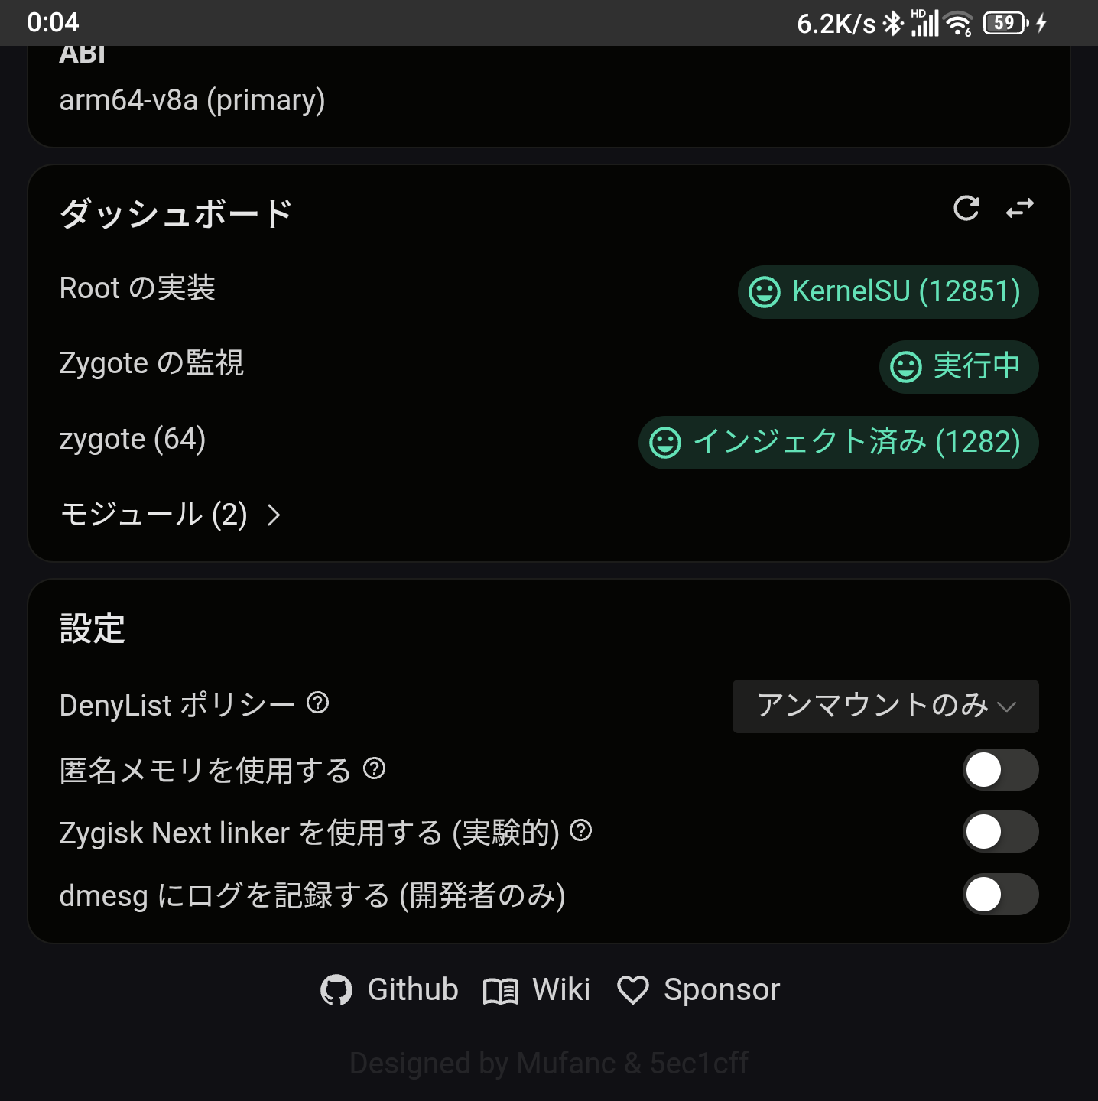Click help icon beside Zygisk Next linker

(x=581, y=830)
